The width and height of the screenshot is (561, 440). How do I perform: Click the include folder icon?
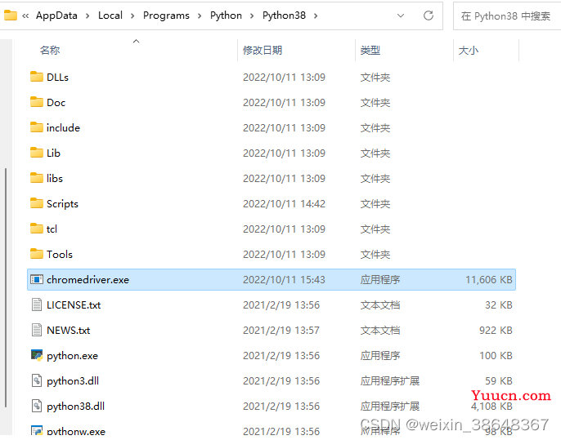point(37,127)
